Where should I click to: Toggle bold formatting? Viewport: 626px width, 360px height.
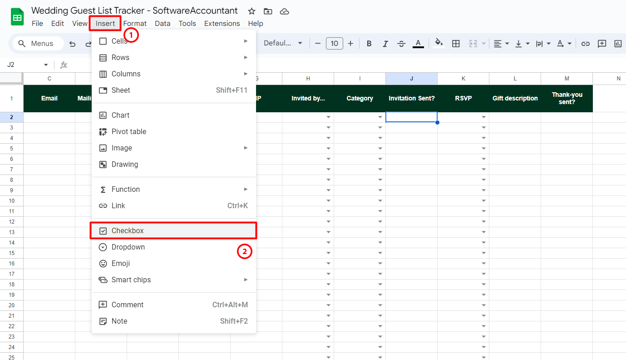tap(369, 44)
